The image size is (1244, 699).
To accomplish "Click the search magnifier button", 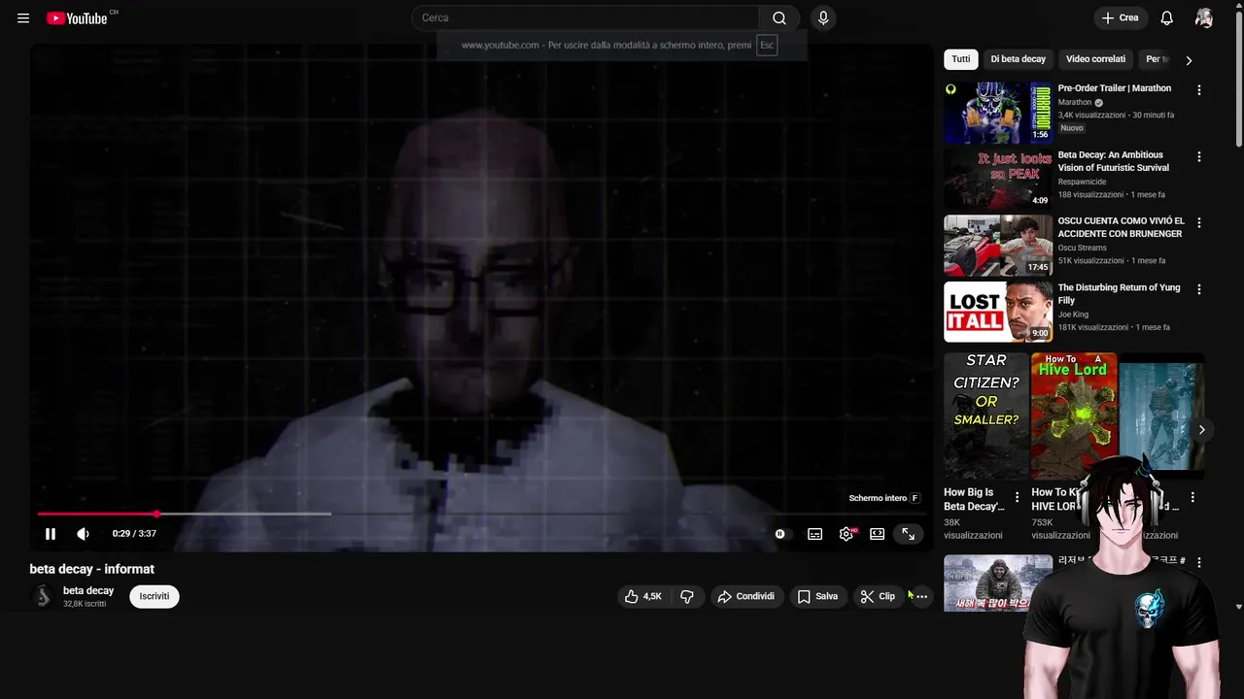I will [779, 17].
